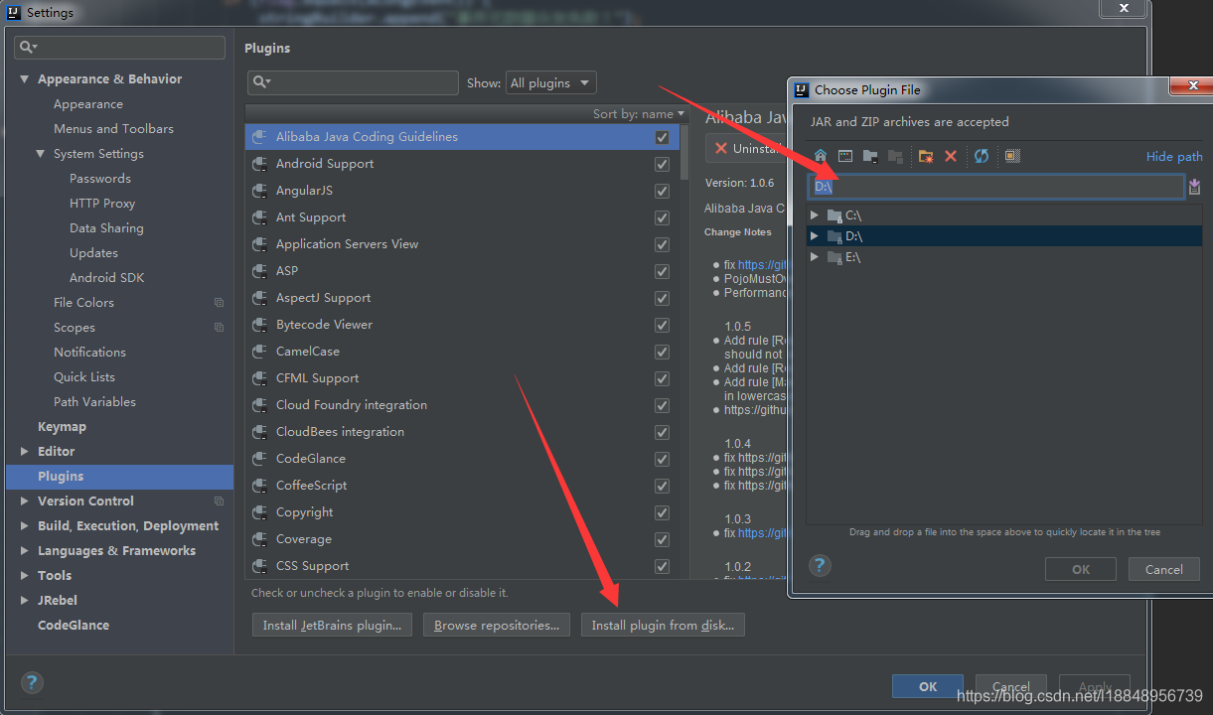This screenshot has width=1213, height=715.
Task: Click the per-project icon next to Scopes
Action: coord(219,328)
